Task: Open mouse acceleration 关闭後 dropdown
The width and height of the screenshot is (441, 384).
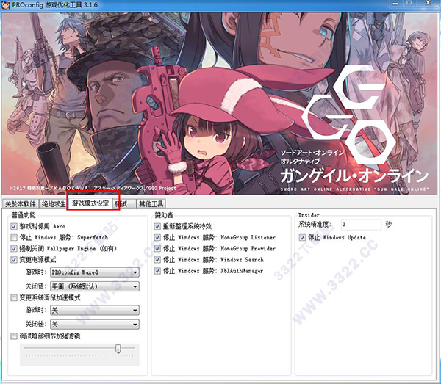Action: click(x=95, y=325)
